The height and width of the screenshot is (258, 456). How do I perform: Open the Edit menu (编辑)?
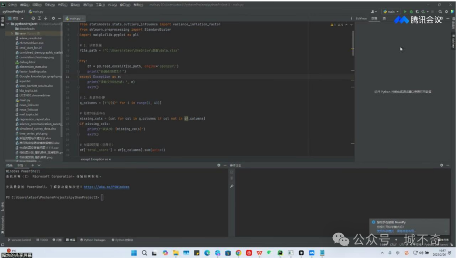point(24,5)
